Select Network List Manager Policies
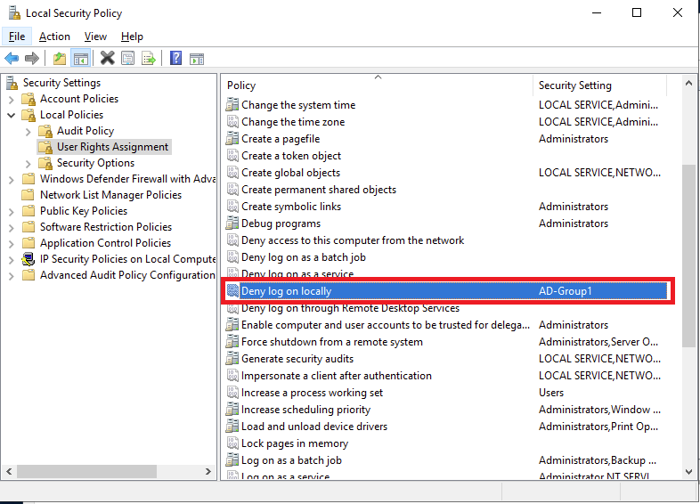The image size is (700, 504). pos(110,195)
